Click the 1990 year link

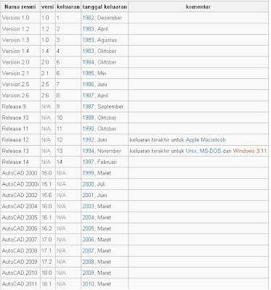88,129
